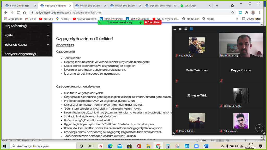Expand the Staj Seferbirliği menu
This screenshot has height=150, width=267.
48,26
